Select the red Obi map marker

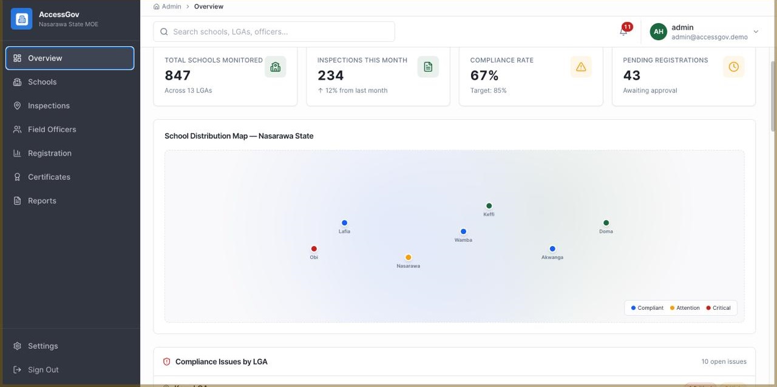click(314, 248)
